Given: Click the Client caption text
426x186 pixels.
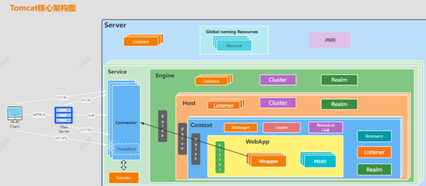Looking at the screenshot, I should pos(15,127).
